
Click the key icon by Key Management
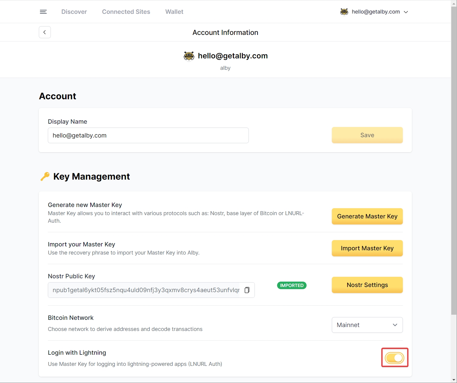click(45, 176)
